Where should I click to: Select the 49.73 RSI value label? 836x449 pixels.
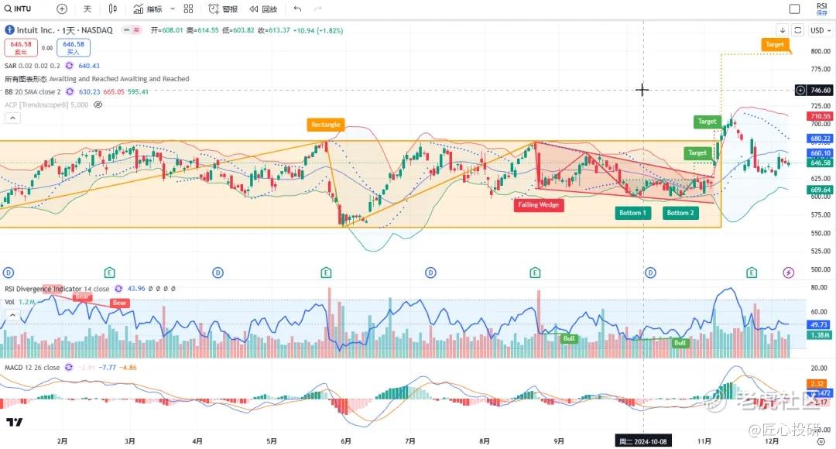coord(820,324)
